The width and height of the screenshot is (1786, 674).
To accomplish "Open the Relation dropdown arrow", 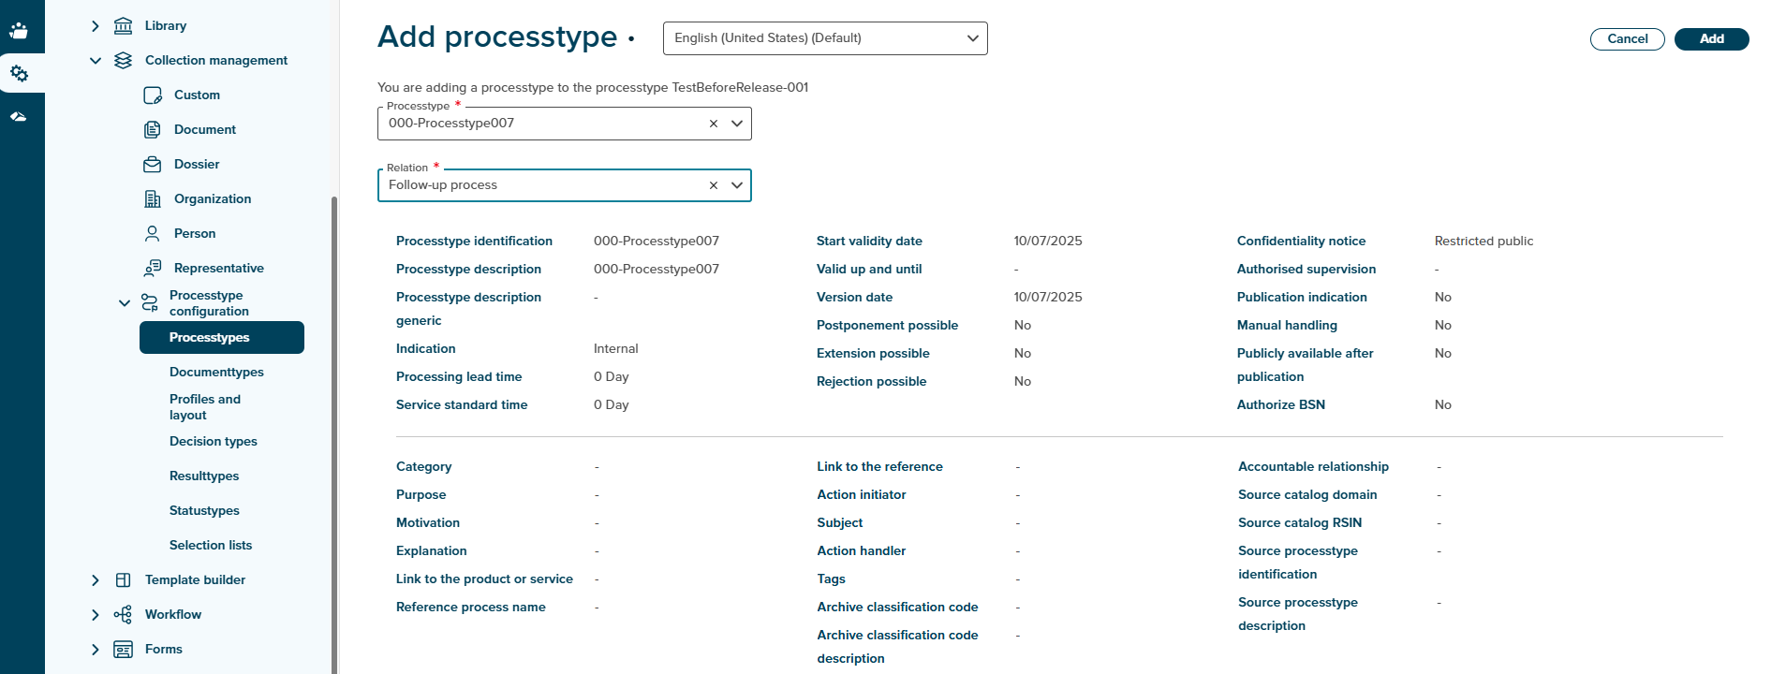I will coord(737,185).
